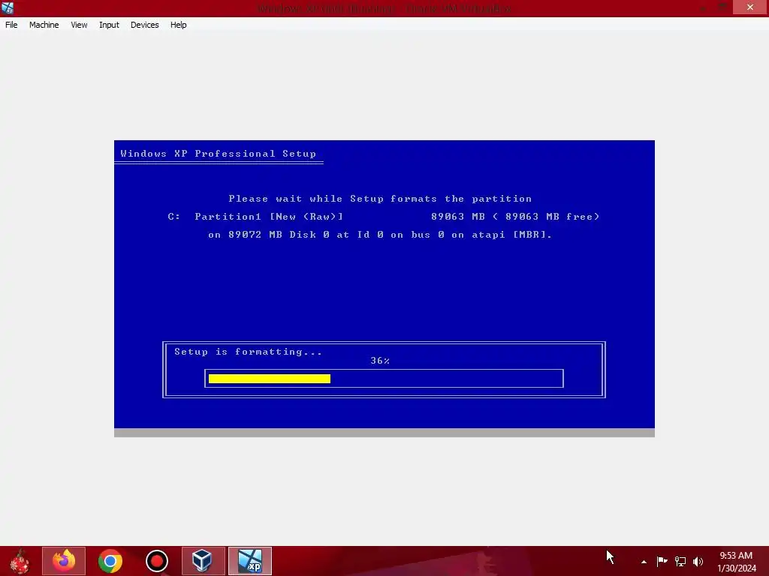Click the '89072 MB Disk 0' line

coord(380,235)
